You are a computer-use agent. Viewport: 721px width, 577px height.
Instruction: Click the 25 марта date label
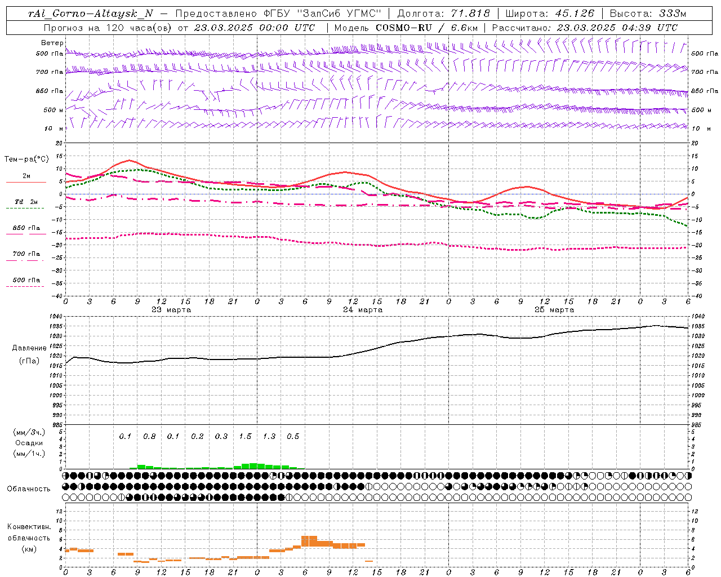point(554,310)
